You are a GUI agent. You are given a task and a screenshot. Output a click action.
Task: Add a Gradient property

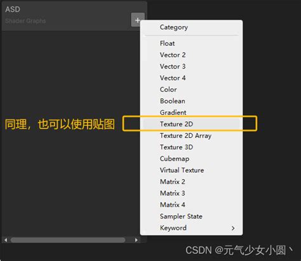click(191, 112)
